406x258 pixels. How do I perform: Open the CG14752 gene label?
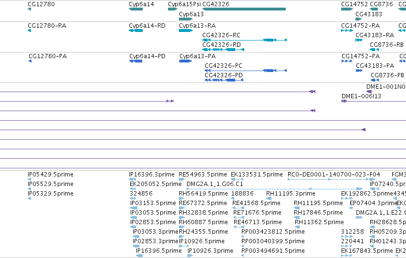pos(354,4)
